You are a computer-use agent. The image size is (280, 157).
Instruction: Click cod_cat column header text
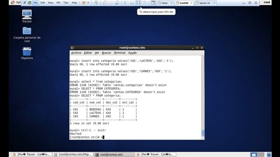[79, 102]
